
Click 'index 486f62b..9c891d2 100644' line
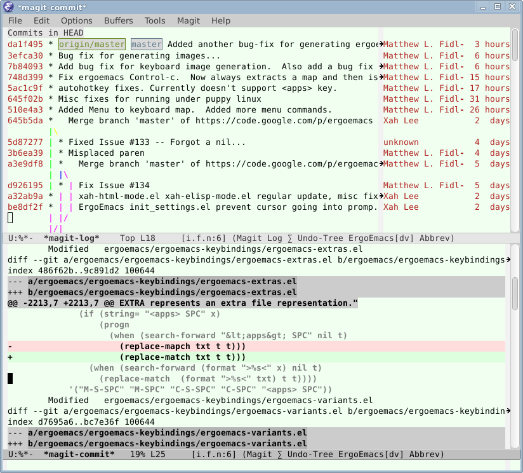pyautogui.click(x=81, y=271)
